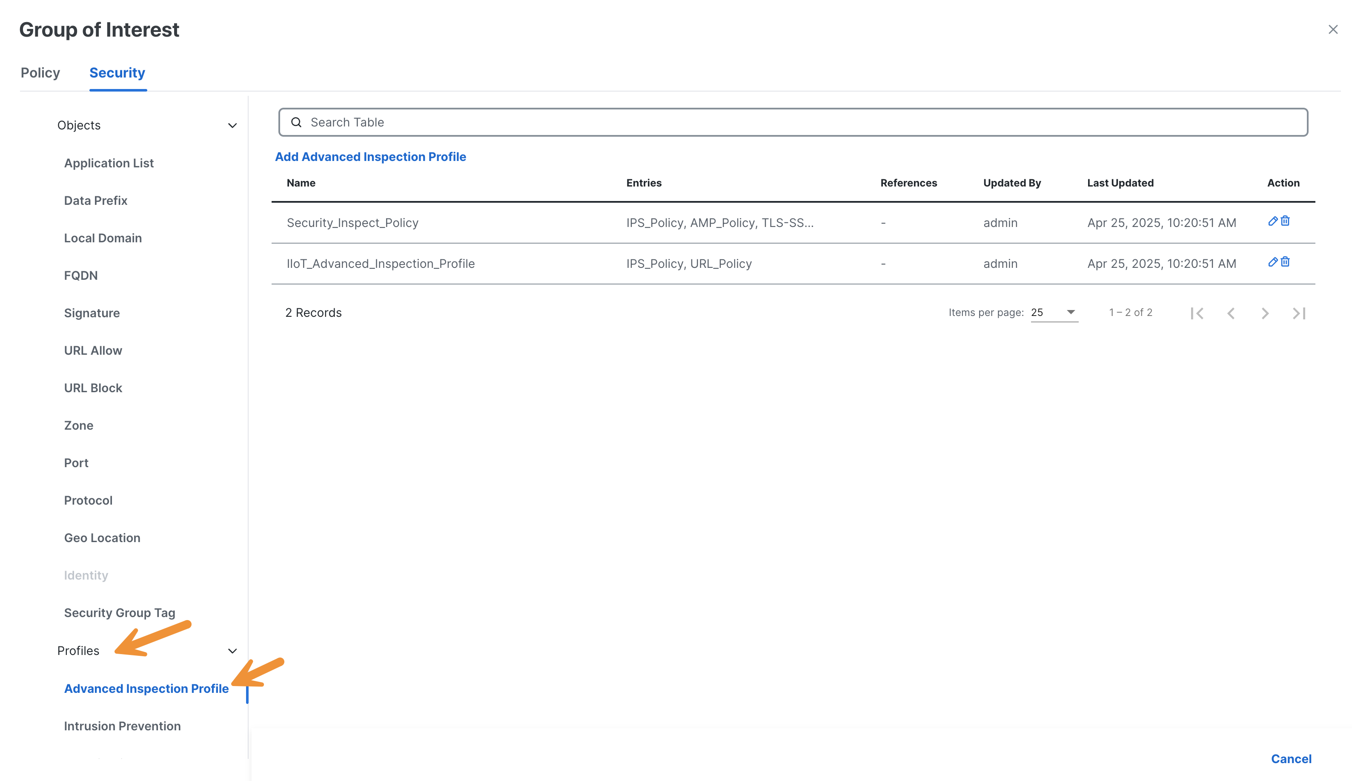Open Local Domain objects

(x=103, y=238)
